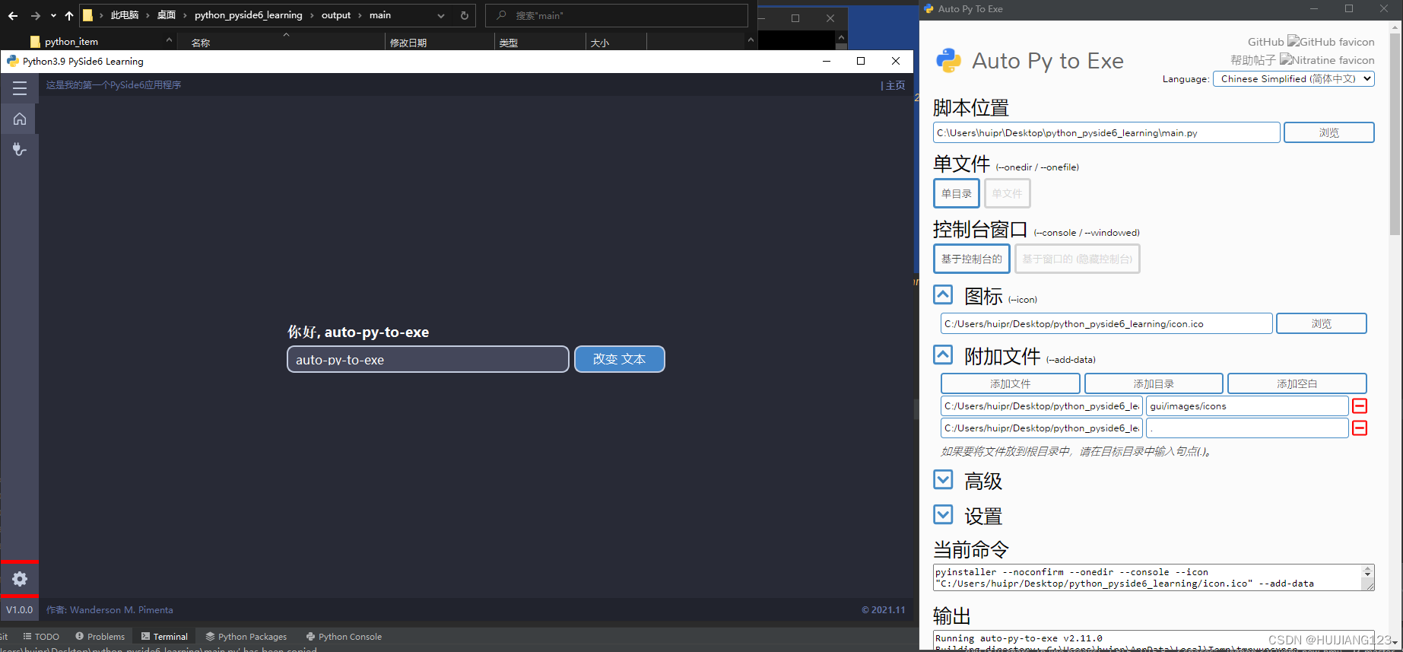Step up the command box scroll arrow
The width and height of the screenshot is (1403, 652).
point(1368,570)
